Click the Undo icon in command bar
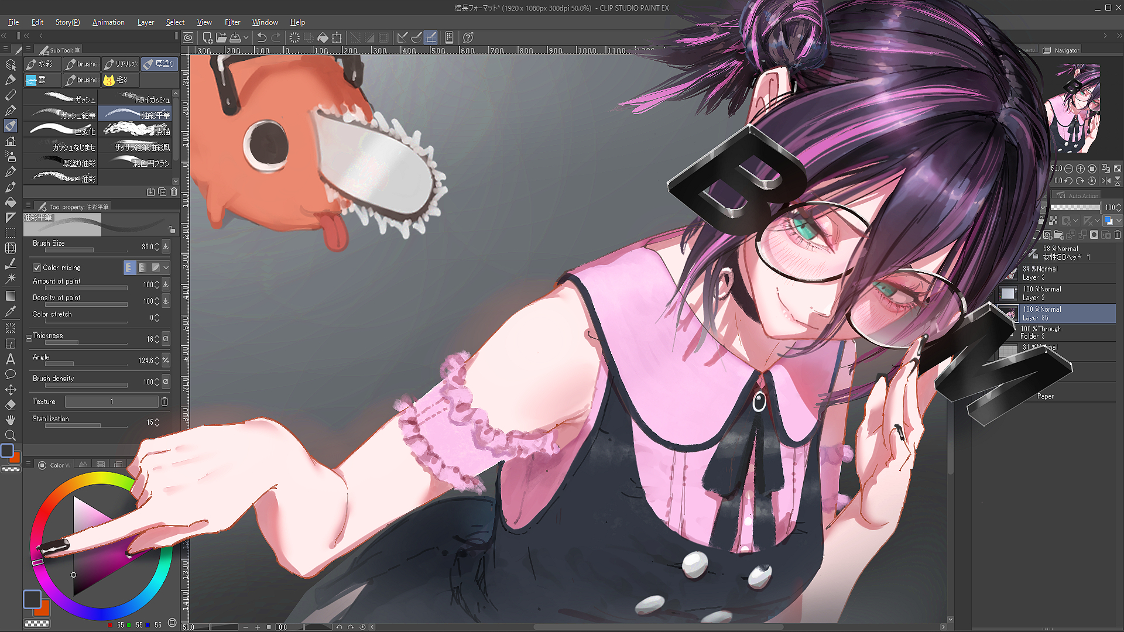This screenshot has width=1124, height=632. coord(262,37)
